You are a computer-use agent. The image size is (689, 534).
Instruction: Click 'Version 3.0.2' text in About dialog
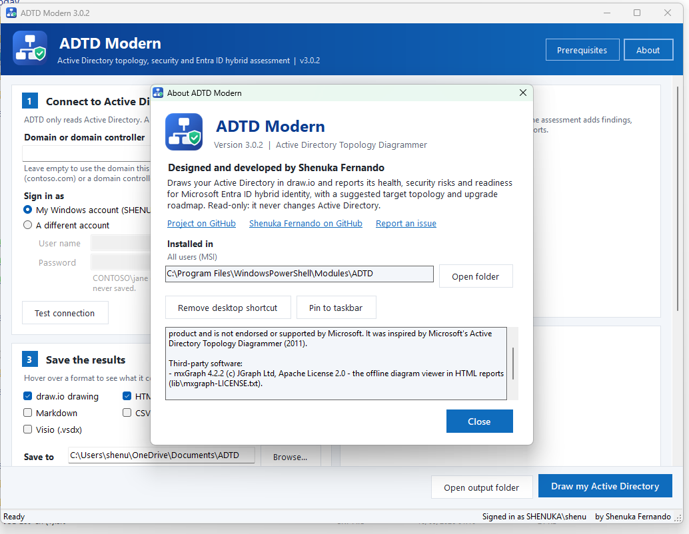click(x=239, y=145)
